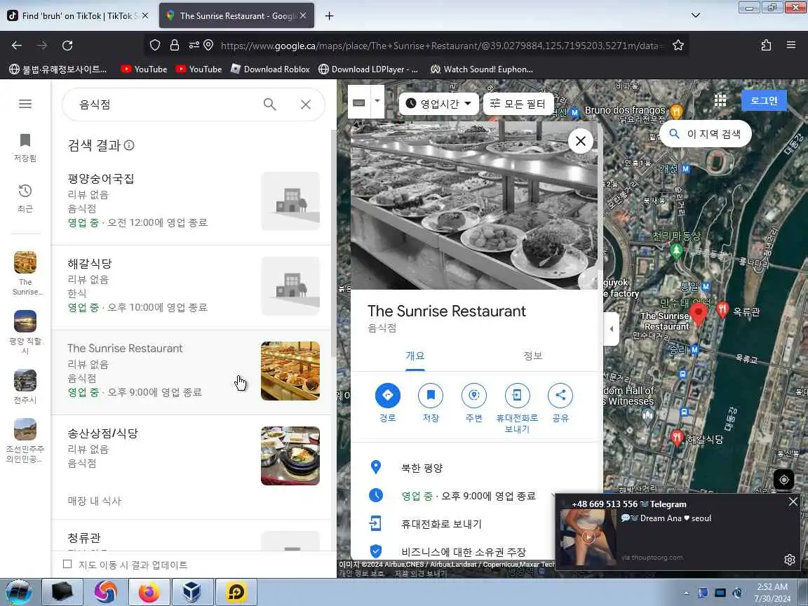Select the Overview (개요) tab
Screen dimensions: 808x606
[x=415, y=356]
